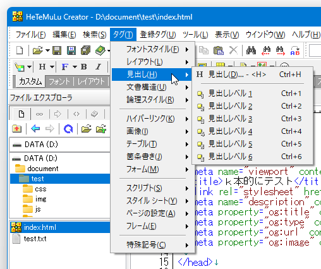Click the Open folder toolbar icon
The width and height of the screenshot is (321, 269).
pos(38,51)
